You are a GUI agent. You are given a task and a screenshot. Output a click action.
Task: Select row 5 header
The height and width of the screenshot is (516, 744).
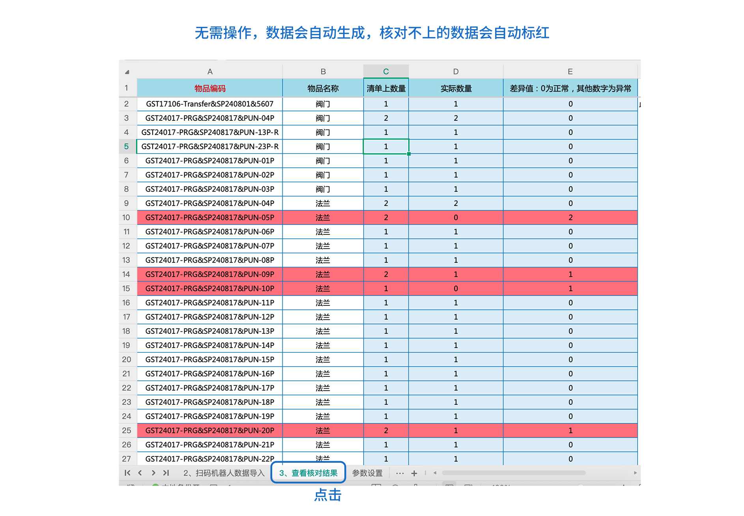click(127, 146)
